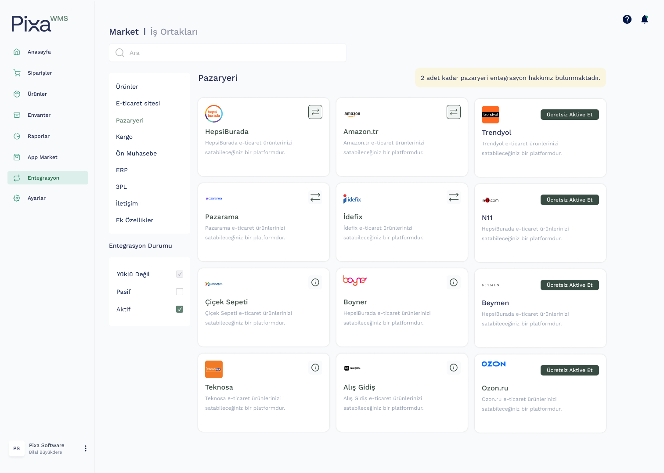Screen dimensions: 664x473
Task: Click the Siparişler cart icon
Action: tap(17, 73)
